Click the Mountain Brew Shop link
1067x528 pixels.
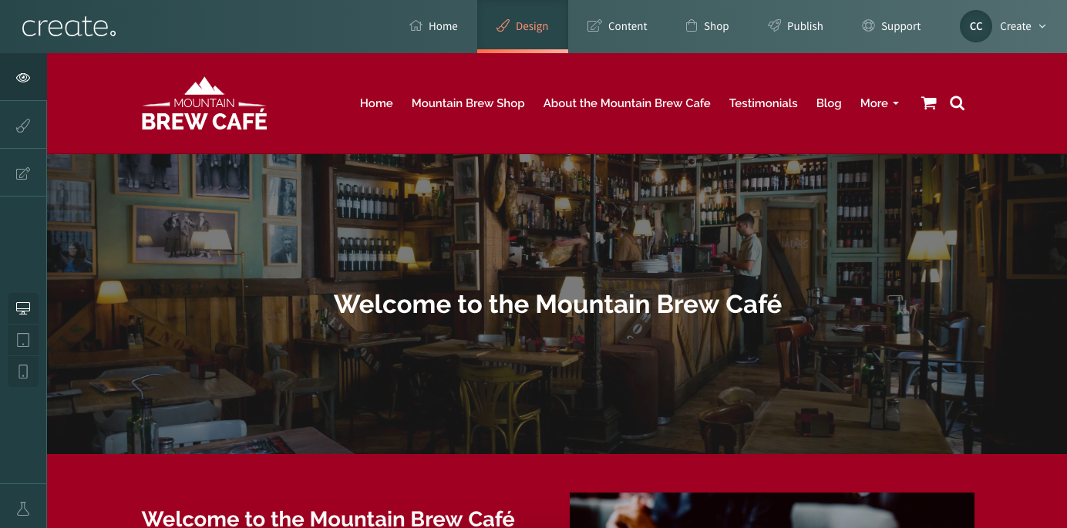pos(468,103)
